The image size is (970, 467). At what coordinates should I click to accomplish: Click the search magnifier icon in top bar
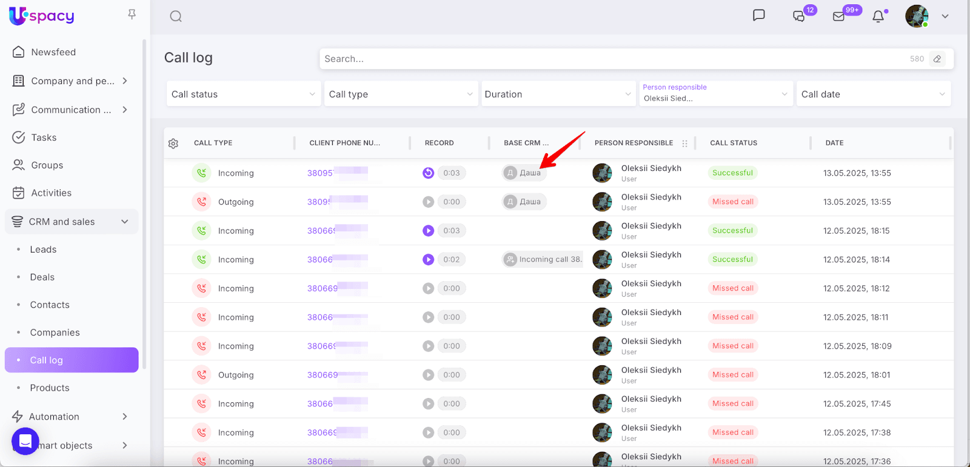176,16
